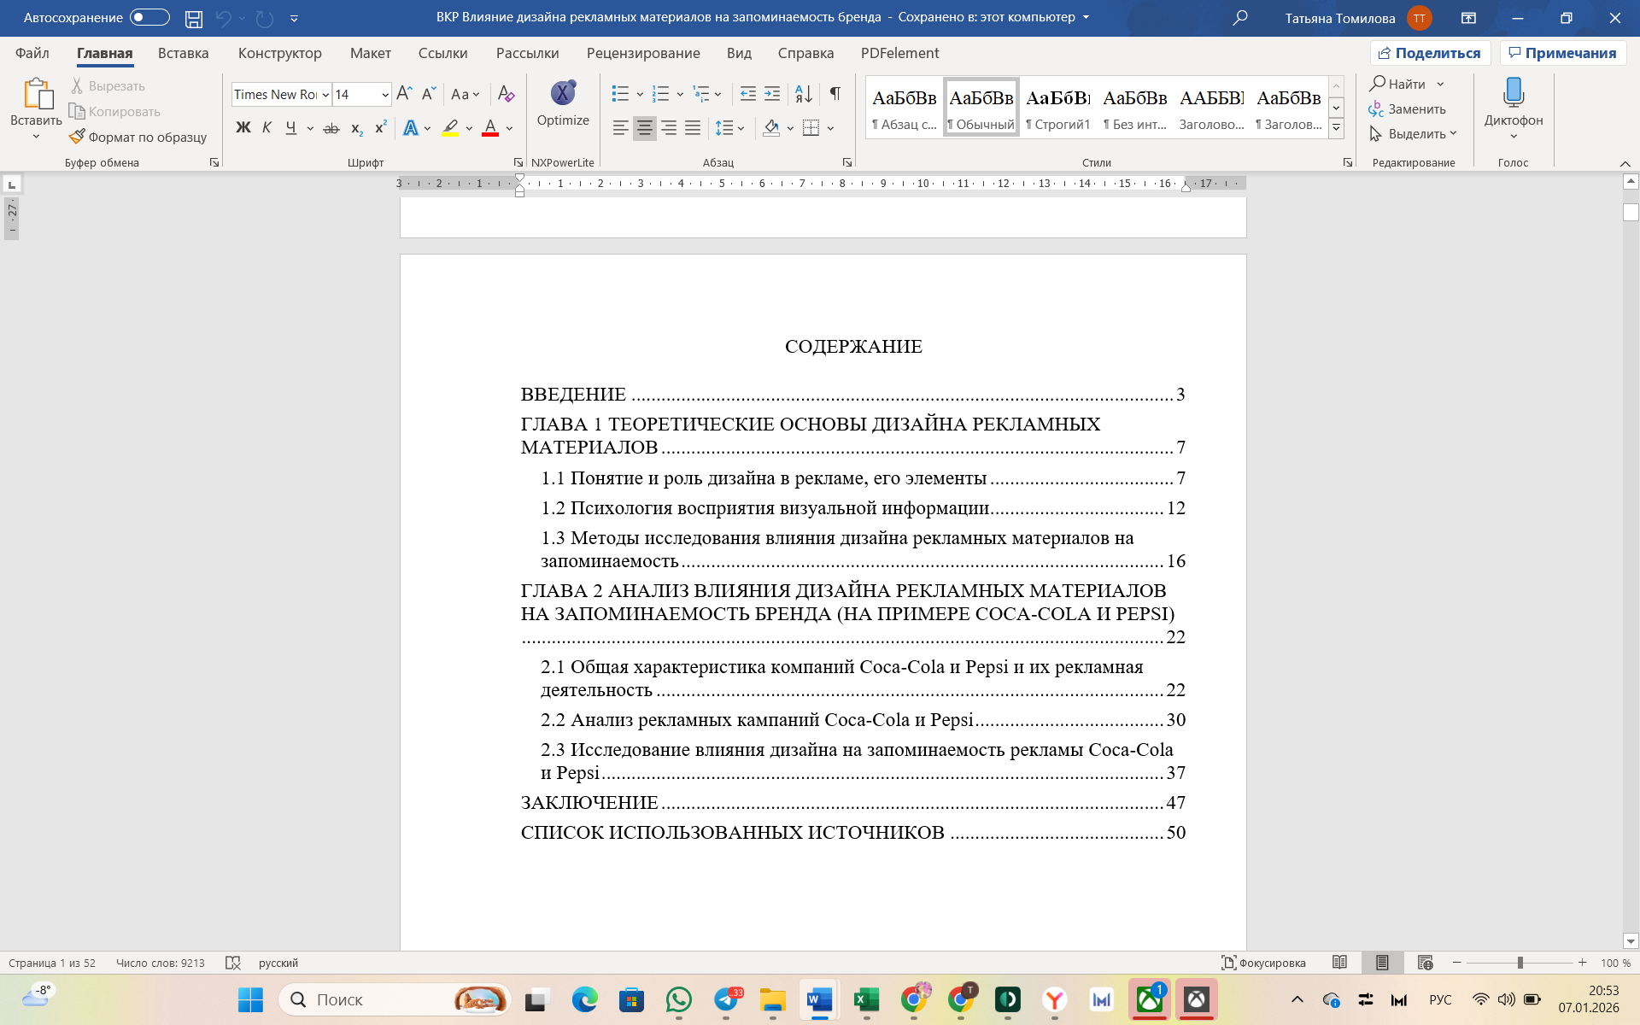Image resolution: width=1640 pixels, height=1025 pixels.
Task: Open the font name dropdown
Action: click(325, 95)
